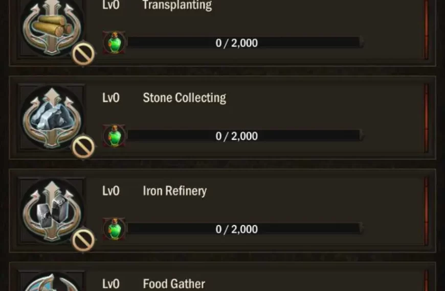Tap the Food Gather skill title
The width and height of the screenshot is (445, 291).
click(174, 283)
